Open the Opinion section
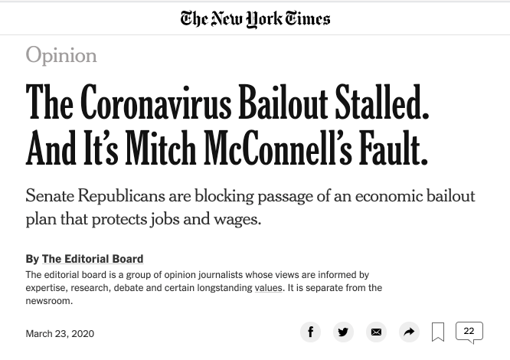This screenshot has width=510, height=360. 61,55
